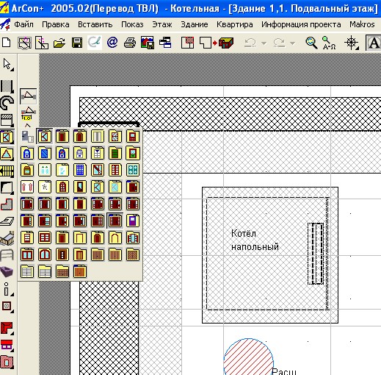Select the magnifier Zoom tool
381x375 pixels.
point(311,43)
